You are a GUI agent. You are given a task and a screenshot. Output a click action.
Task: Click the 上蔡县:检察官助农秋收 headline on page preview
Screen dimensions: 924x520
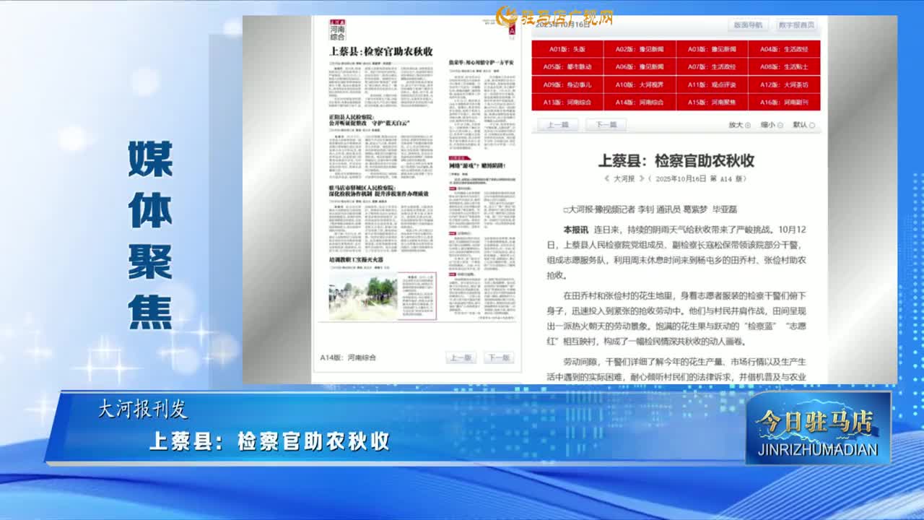click(x=380, y=51)
